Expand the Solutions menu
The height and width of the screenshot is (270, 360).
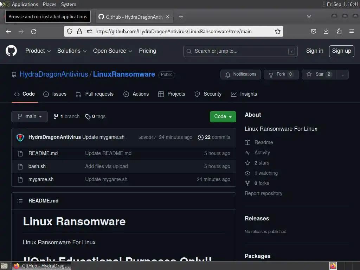click(x=72, y=51)
